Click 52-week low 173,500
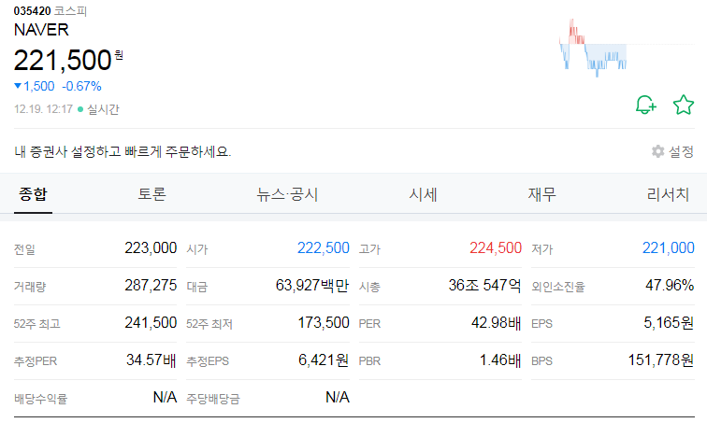 [x=324, y=323]
